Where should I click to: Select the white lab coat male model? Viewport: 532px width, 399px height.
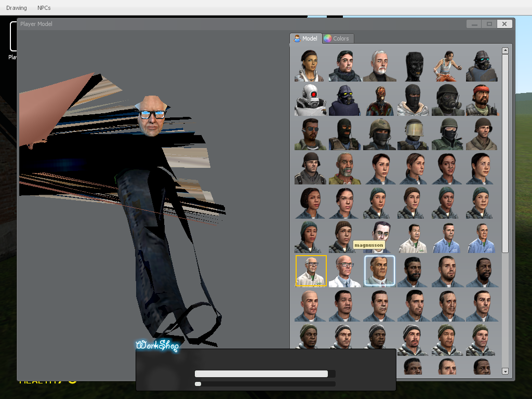[x=414, y=237]
